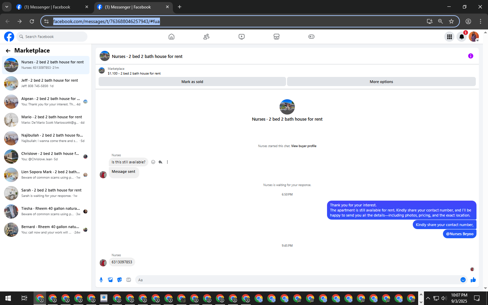Open the Gaming icon in the top navigation
Screen dimensions: 488x305
311,37
